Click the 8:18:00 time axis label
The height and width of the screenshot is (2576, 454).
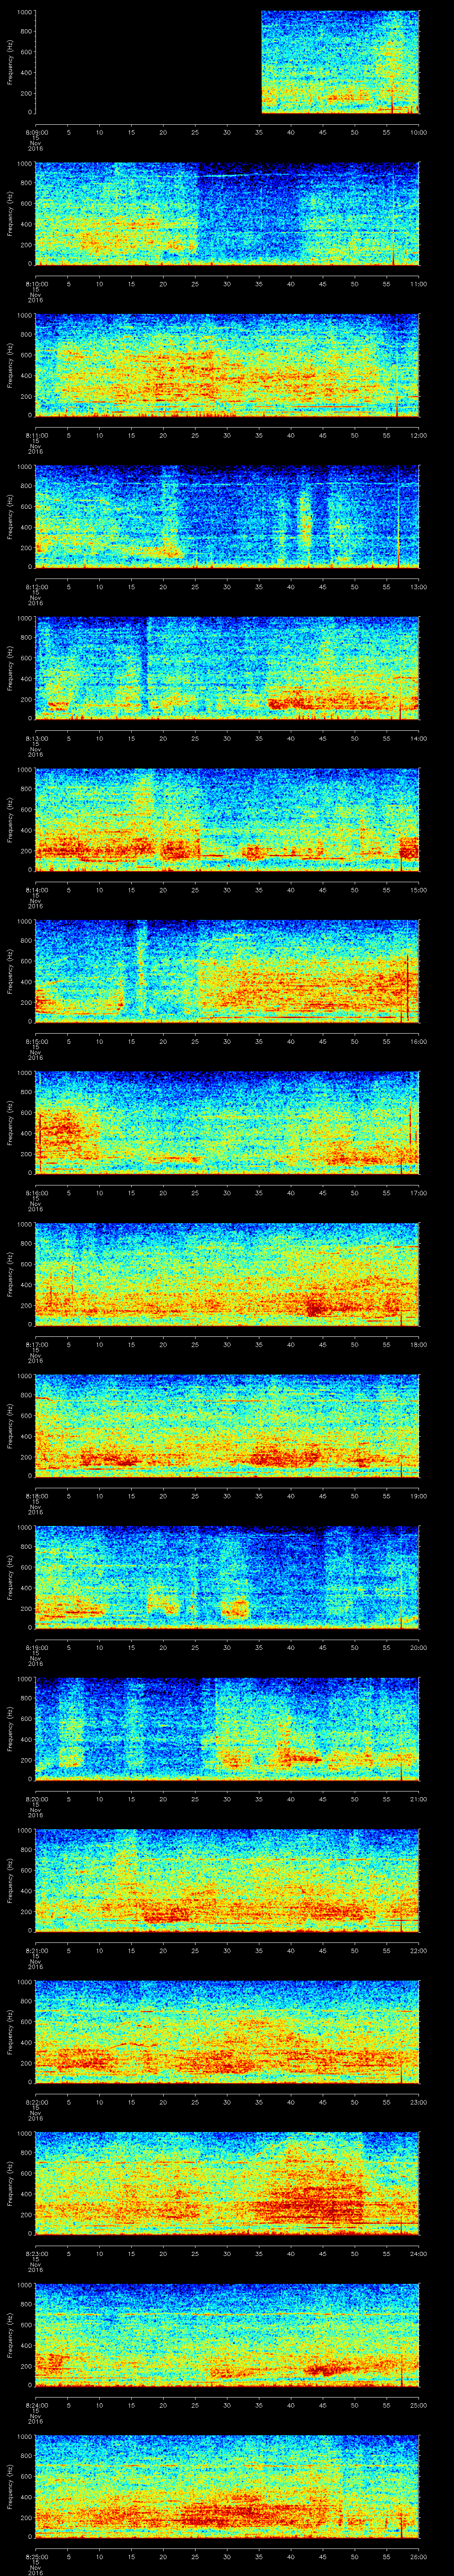(x=36, y=1495)
